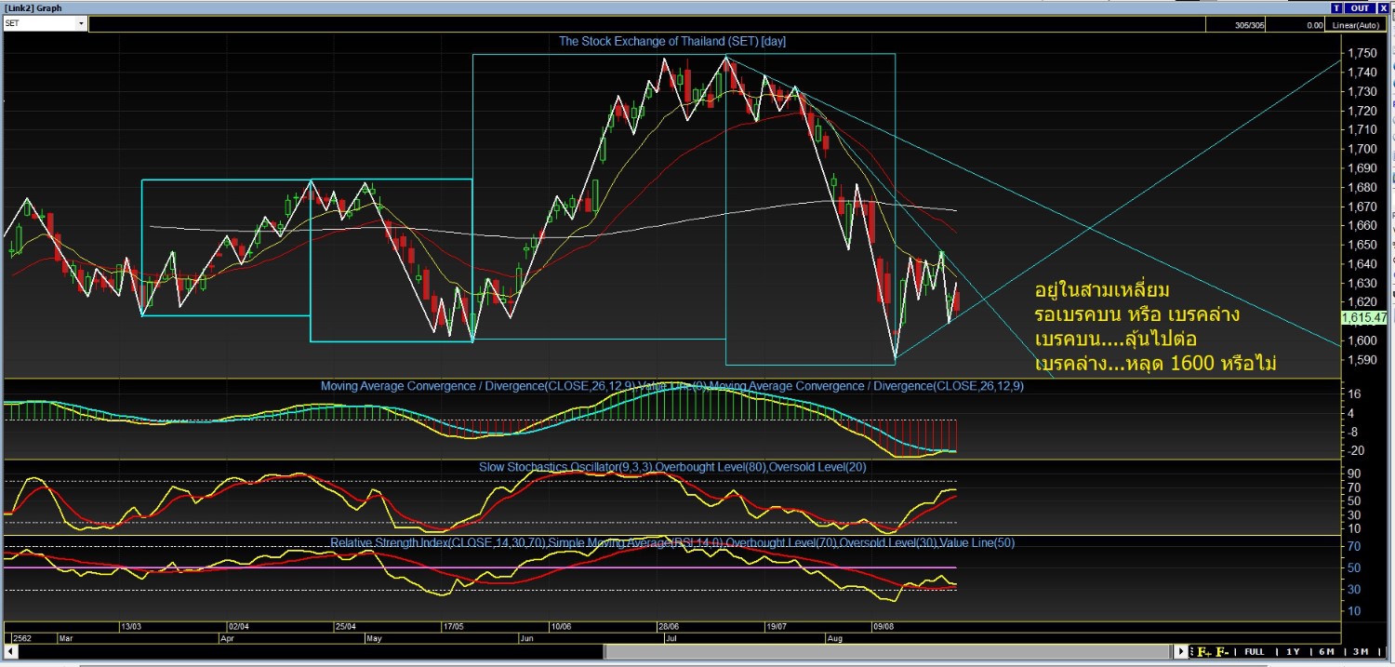
Task: Click the 17/05 date axis label
Action: (x=454, y=626)
